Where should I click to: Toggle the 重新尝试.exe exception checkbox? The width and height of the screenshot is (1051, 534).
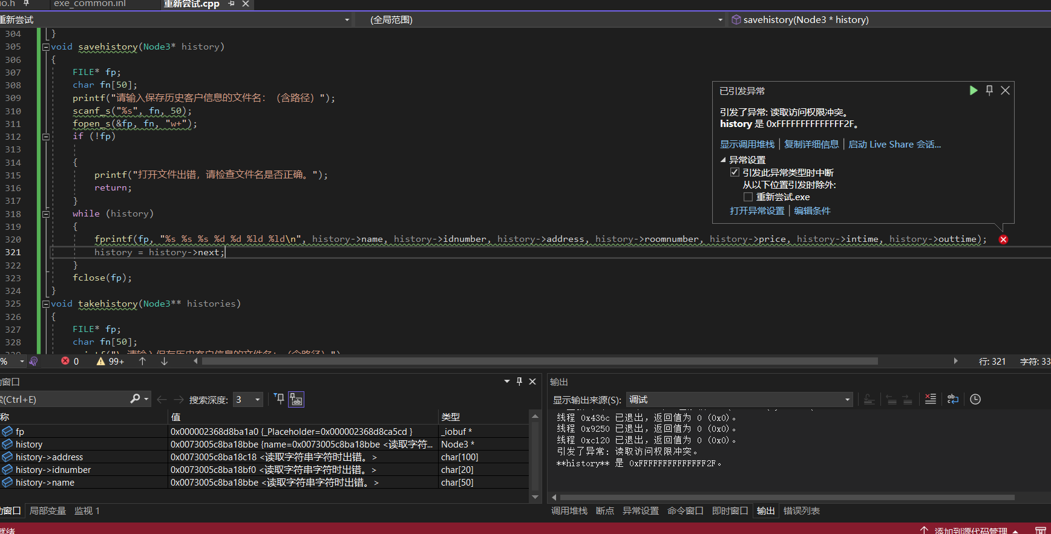pos(748,197)
